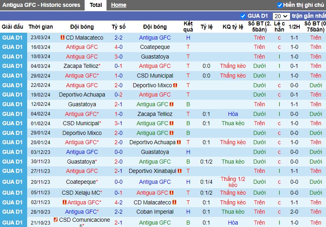Click red card icon after CD Malacateco 02/11/23

pyautogui.click(x=174, y=202)
